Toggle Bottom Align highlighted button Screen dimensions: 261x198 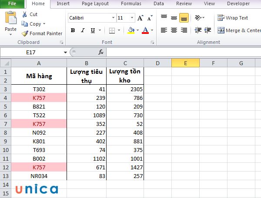click(x=184, y=18)
